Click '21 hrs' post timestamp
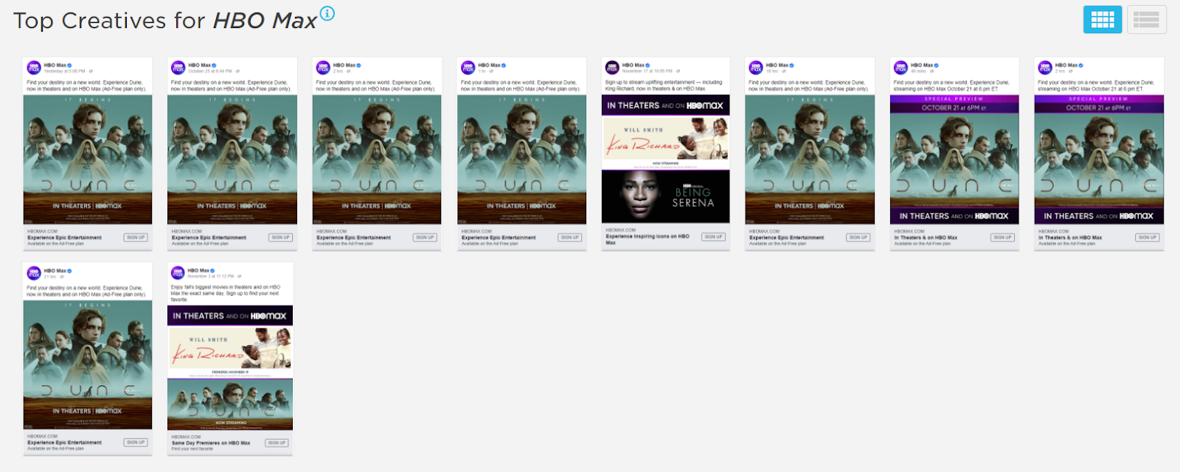Viewport: 1180px width, 472px height. (x=50, y=277)
